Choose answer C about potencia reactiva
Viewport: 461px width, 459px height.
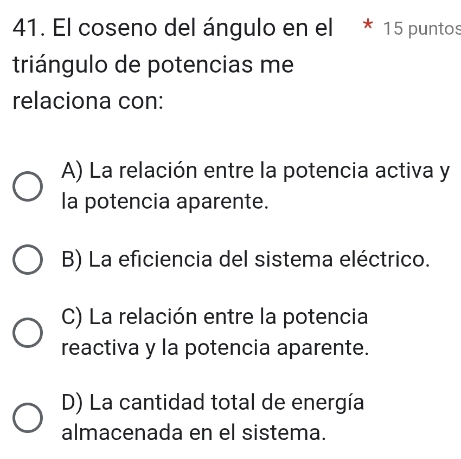(217, 331)
